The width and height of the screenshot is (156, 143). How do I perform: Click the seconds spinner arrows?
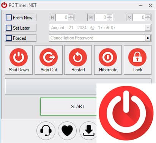[148, 17]
